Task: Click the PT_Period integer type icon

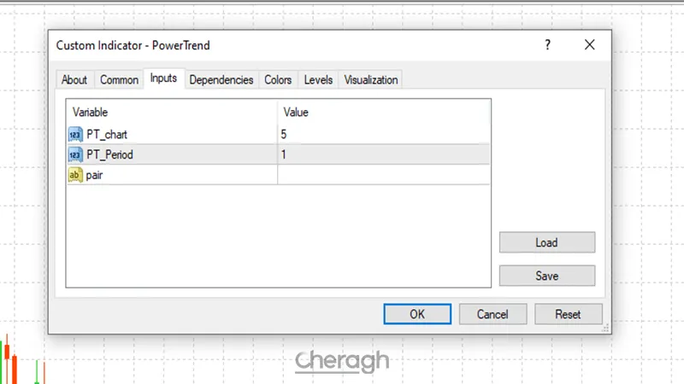Action: pos(74,154)
